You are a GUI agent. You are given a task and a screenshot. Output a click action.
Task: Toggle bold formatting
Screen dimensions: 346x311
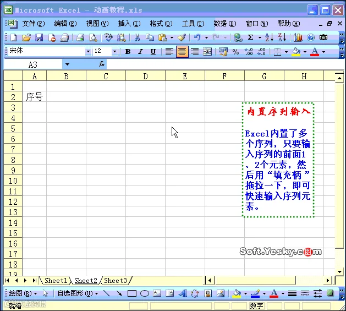[x=128, y=52]
